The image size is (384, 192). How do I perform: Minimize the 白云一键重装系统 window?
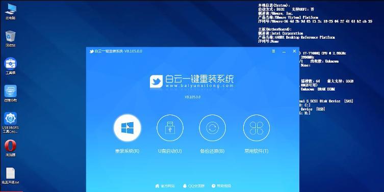tap(284, 51)
